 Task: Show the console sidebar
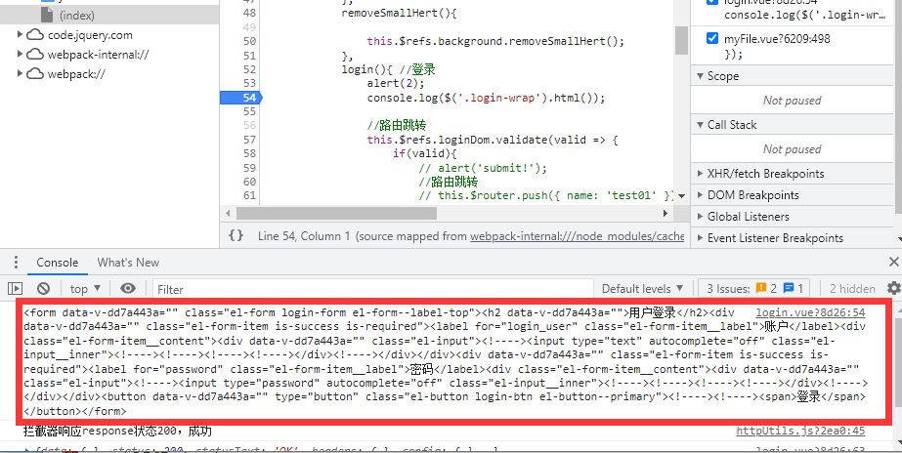point(15,289)
